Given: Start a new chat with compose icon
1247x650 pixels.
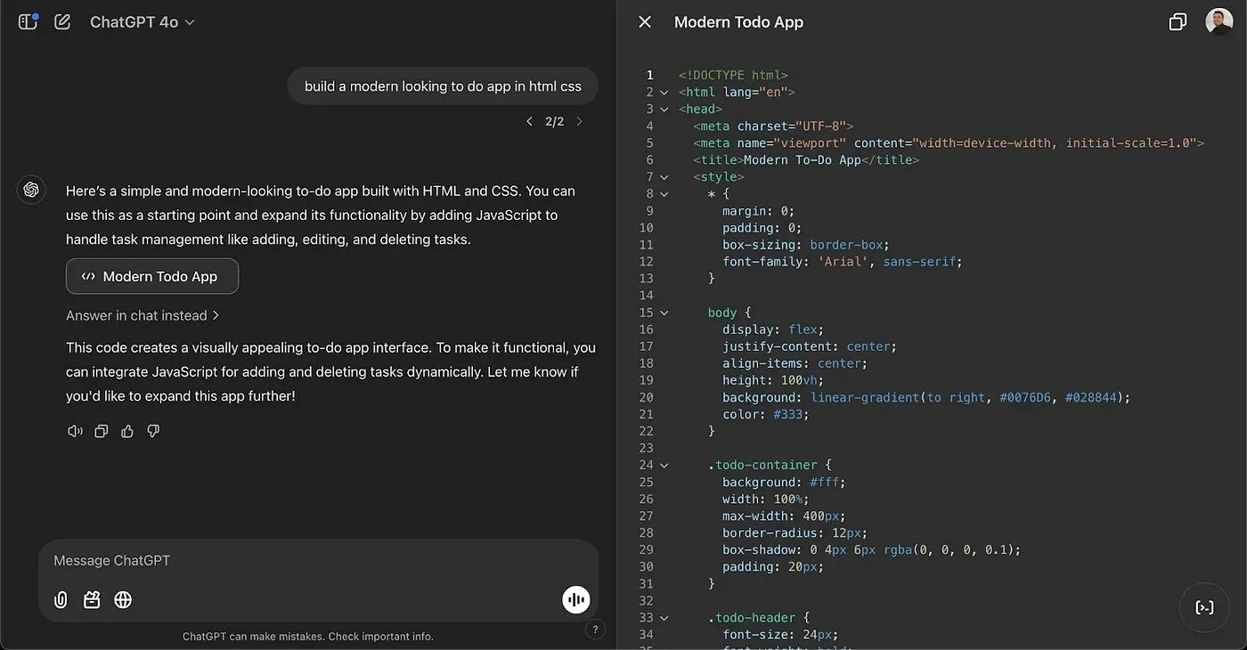Looking at the screenshot, I should click(62, 21).
